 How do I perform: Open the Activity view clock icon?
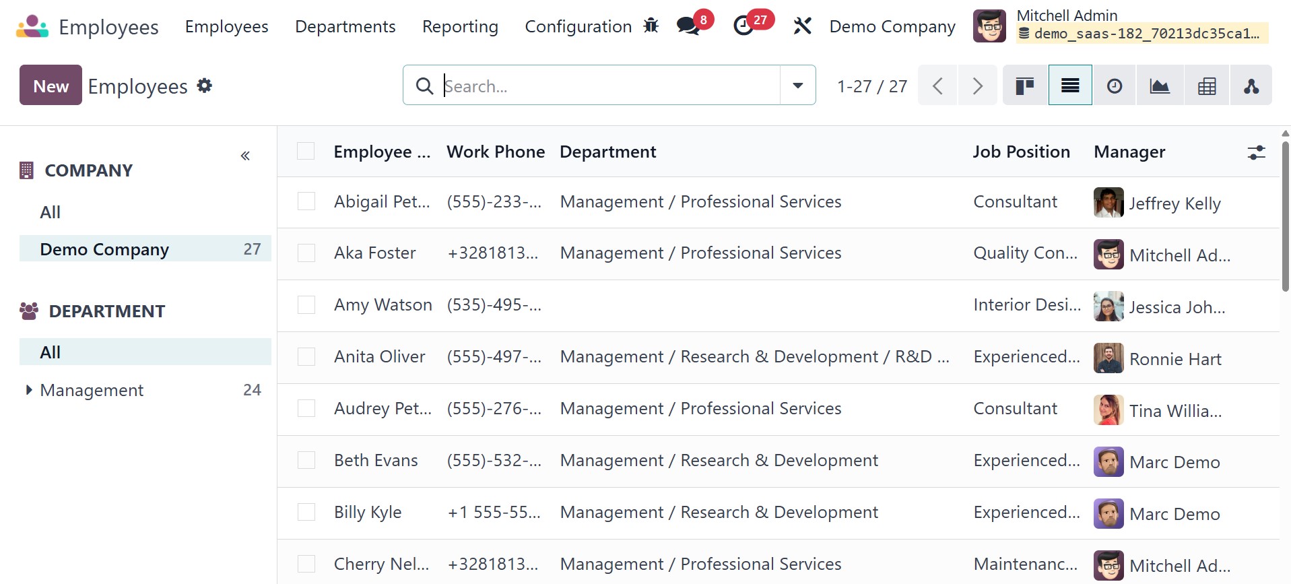(1115, 86)
